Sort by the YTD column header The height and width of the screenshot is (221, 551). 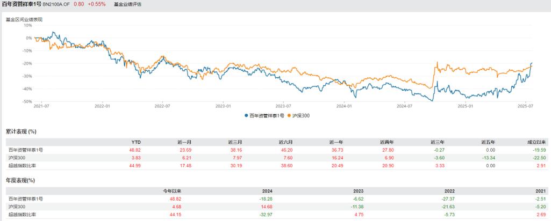click(128, 143)
